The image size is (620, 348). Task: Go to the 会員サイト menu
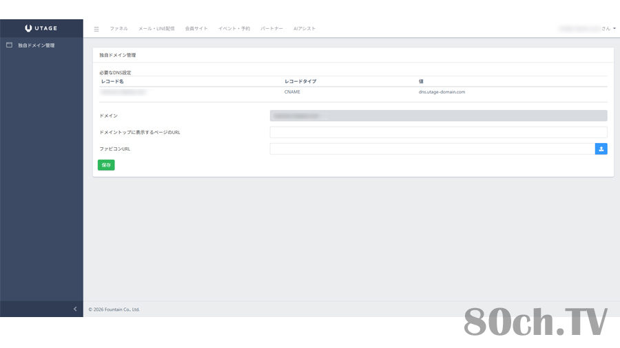196,29
